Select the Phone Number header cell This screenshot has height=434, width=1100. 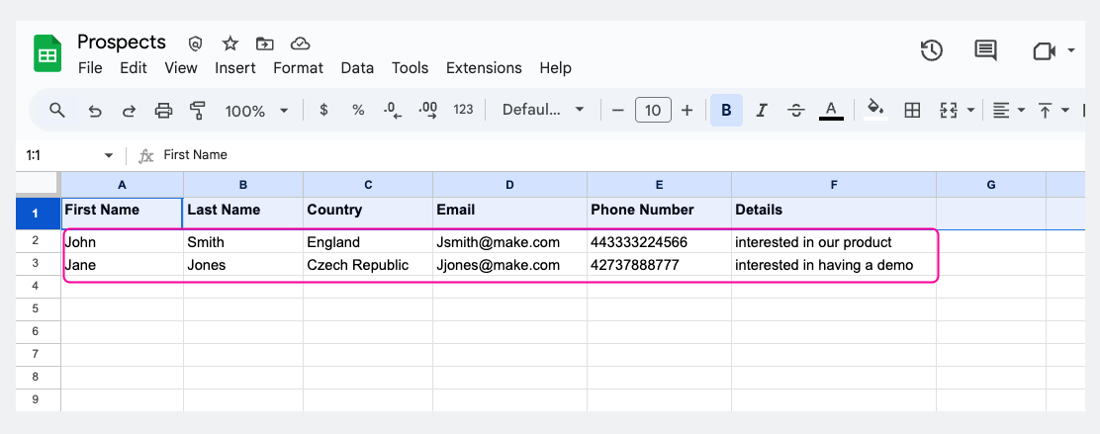click(659, 213)
